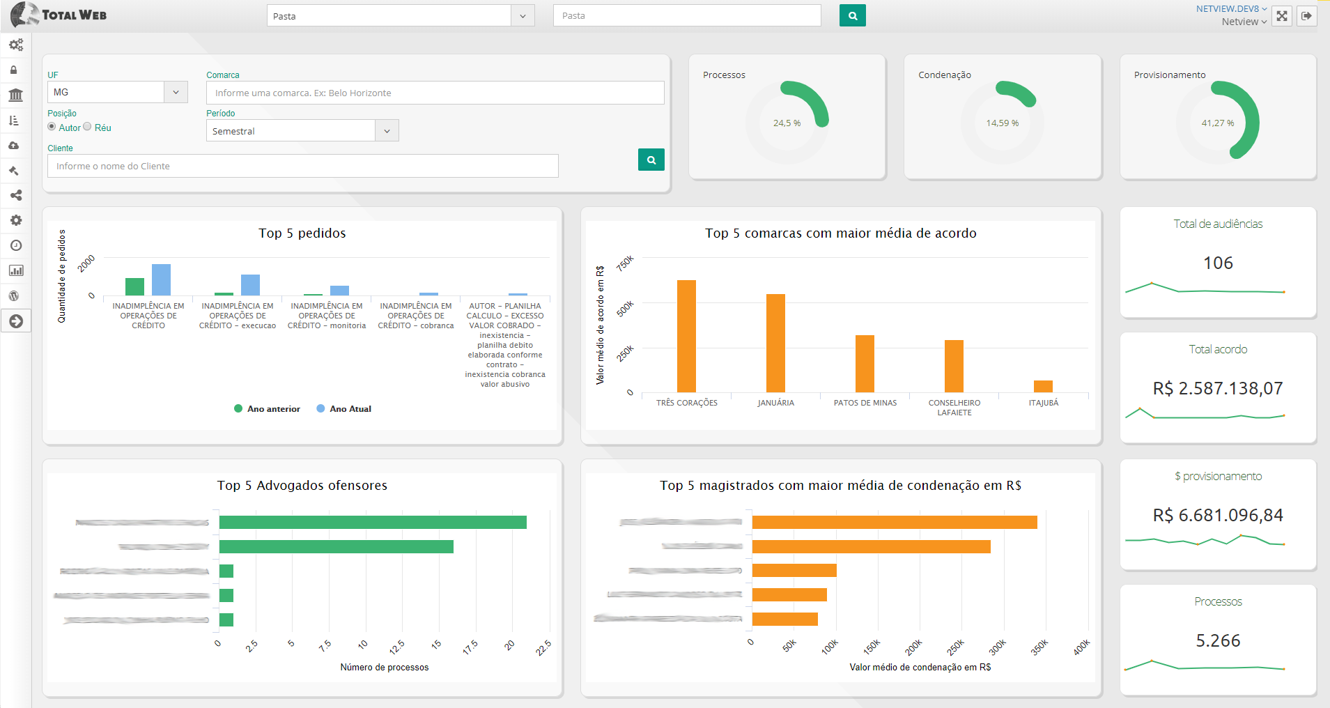Open the Período dropdown showing Semestral
Screen dimensions: 1330x708
point(302,131)
